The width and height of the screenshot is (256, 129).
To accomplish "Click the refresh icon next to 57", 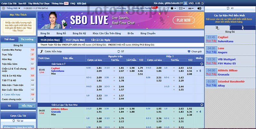I will coord(119,51).
